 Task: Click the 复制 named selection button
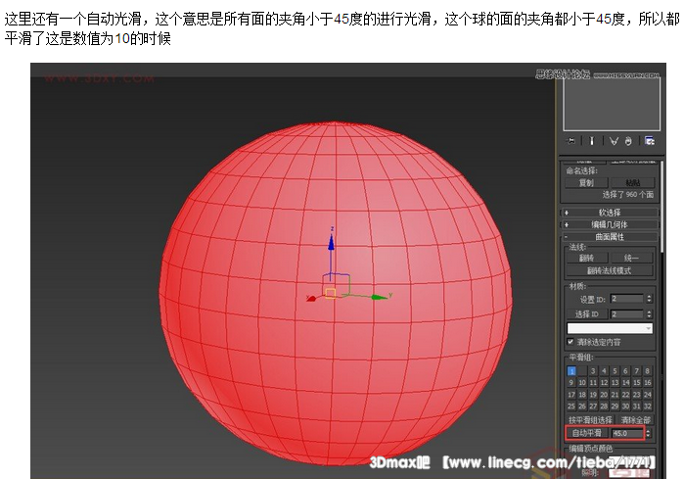(586, 183)
